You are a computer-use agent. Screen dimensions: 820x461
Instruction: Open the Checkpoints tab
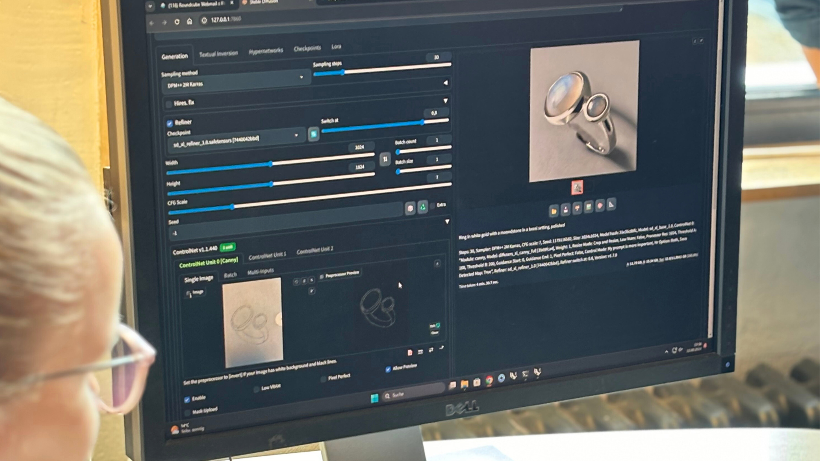(307, 48)
